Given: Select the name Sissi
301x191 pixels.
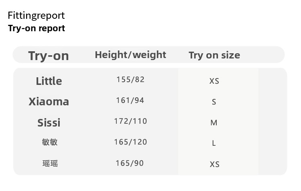Looking at the screenshot, I should (49, 123).
